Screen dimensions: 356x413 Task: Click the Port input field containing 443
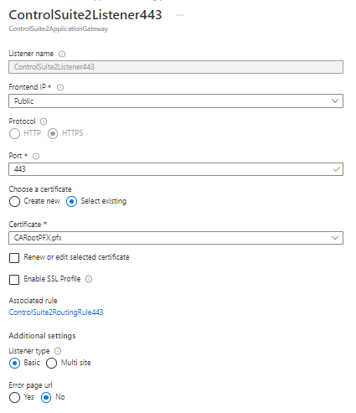point(176,169)
